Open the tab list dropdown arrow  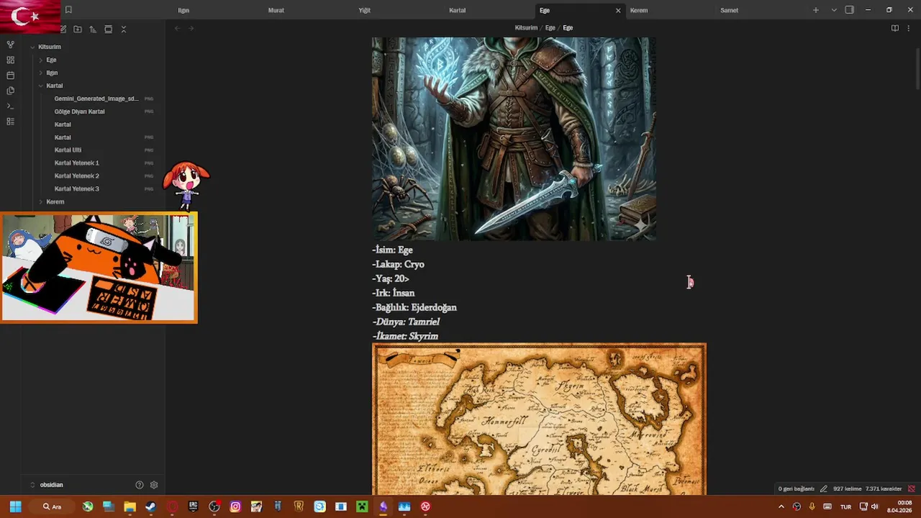(834, 10)
